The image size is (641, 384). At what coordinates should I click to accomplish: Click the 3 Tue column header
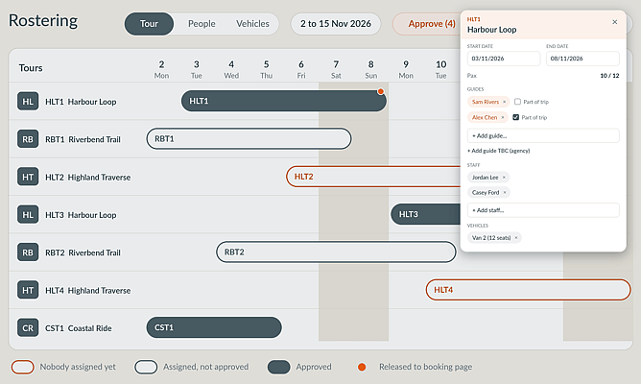click(x=196, y=69)
